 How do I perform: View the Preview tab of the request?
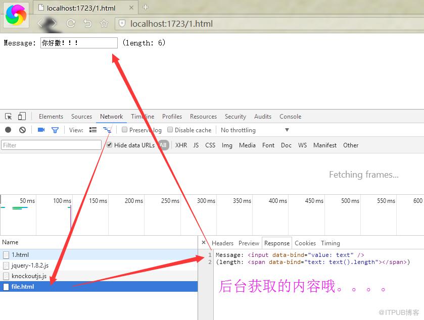[249, 243]
